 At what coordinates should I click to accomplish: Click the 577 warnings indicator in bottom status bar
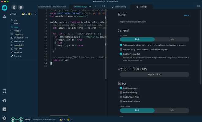[x=62, y=120]
